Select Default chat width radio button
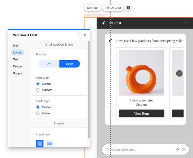Image resolution: width=193 pixels, height=158 pixels. click(38, 84)
